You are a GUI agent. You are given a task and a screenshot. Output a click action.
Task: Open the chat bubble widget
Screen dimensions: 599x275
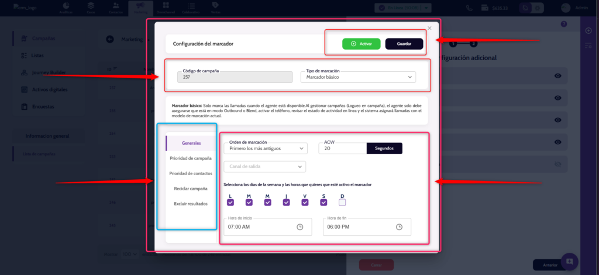569,260
